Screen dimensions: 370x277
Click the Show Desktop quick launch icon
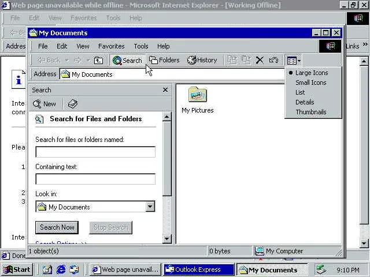(x=47, y=269)
